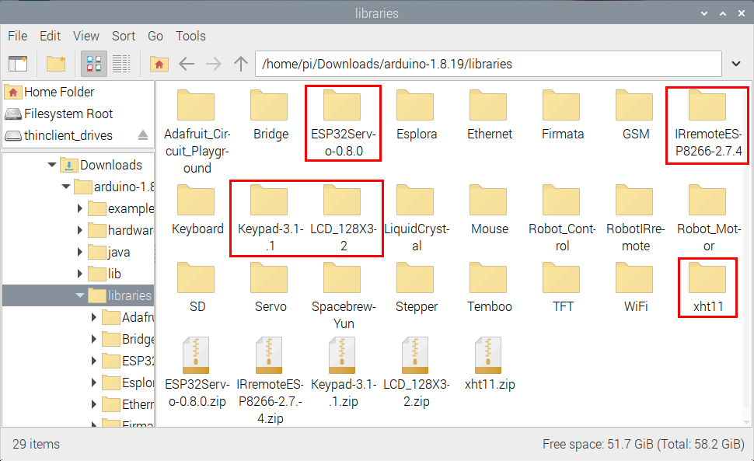Expand the hardware folder in tree

[x=80, y=230]
